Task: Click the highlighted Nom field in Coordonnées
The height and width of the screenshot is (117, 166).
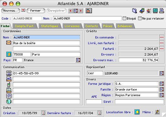Action: click(x=47, y=38)
